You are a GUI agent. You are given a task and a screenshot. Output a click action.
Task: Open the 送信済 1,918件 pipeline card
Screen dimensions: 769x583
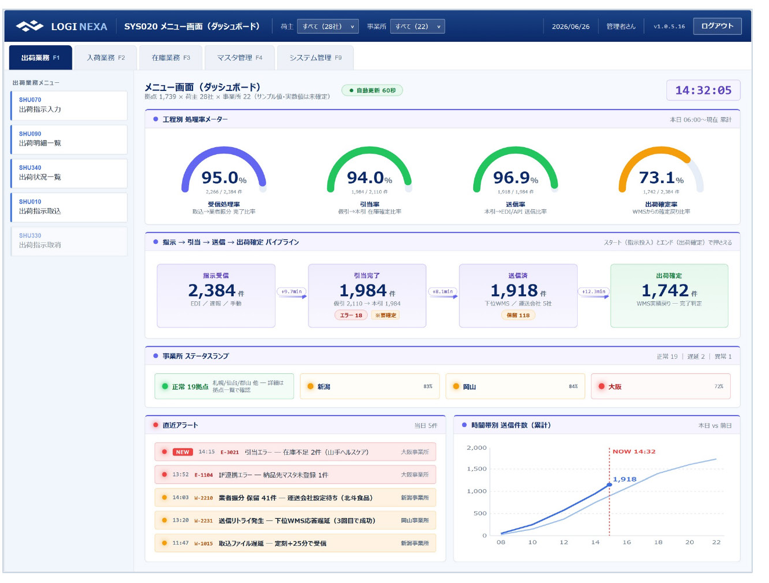518,296
